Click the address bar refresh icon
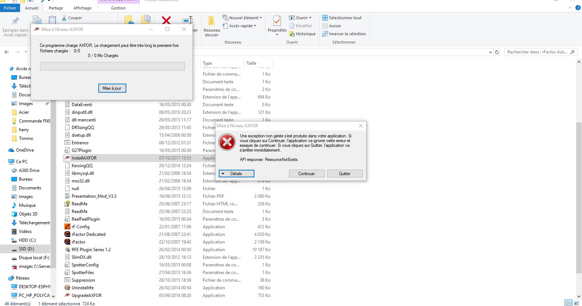This screenshot has height=306, width=582. click(x=497, y=52)
